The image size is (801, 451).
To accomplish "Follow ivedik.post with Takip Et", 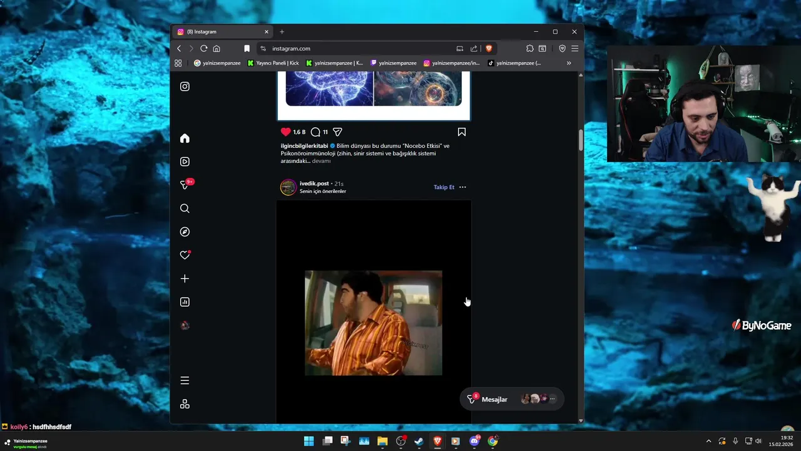I will [x=444, y=187].
